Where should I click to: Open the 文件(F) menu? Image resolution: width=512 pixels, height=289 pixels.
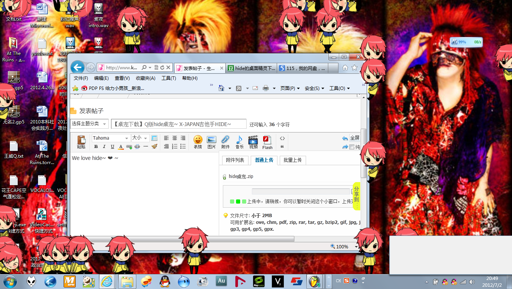81,78
